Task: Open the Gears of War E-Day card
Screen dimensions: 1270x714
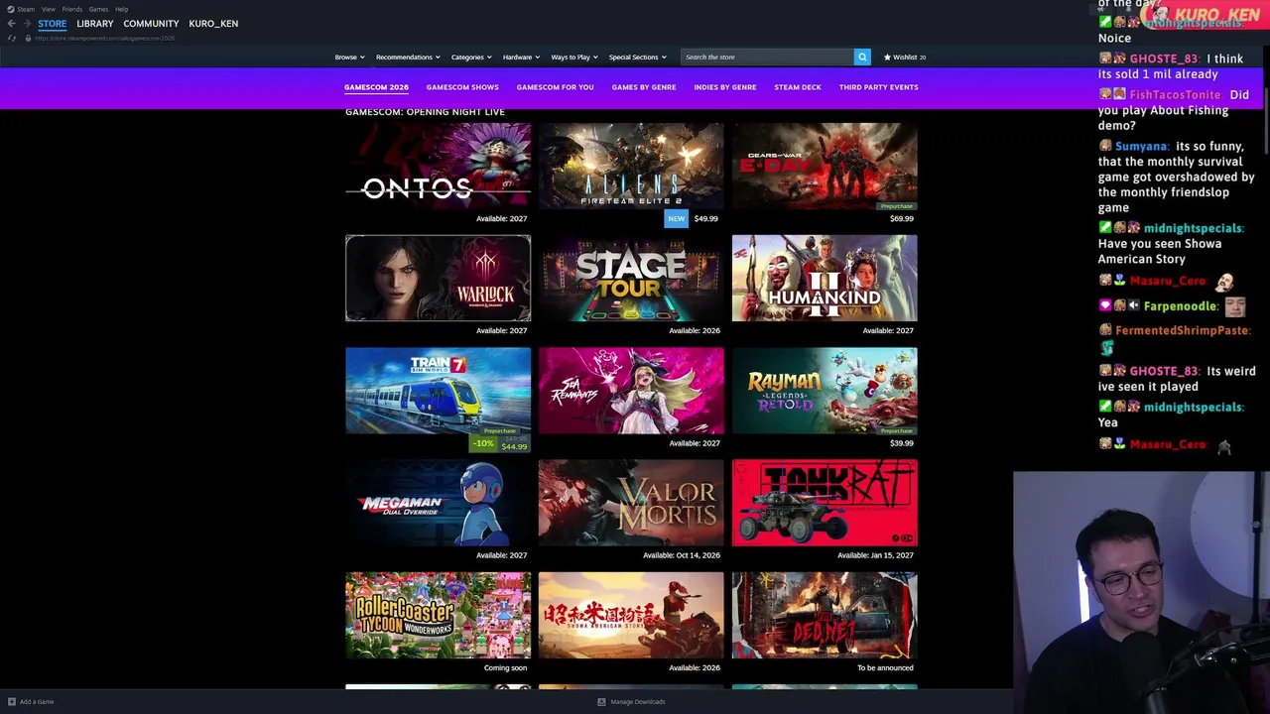Action: 825,166
